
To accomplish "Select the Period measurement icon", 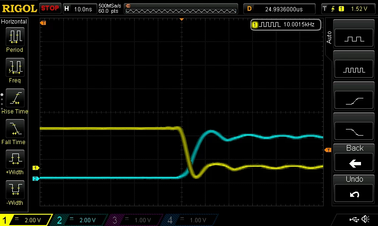I will [15, 37].
